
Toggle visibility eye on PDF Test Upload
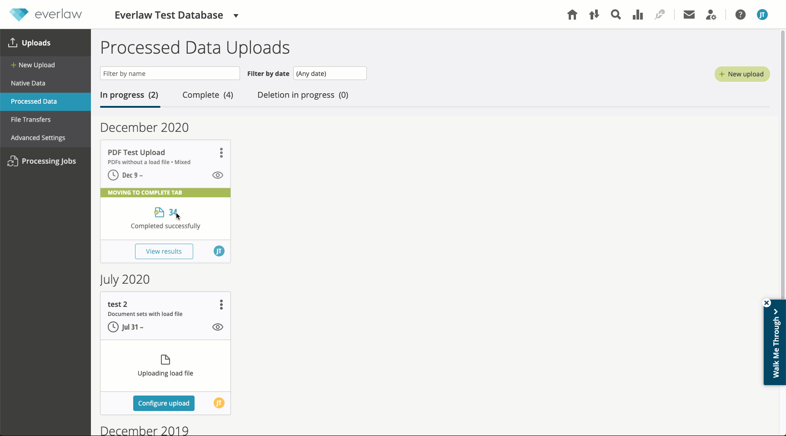click(x=218, y=175)
